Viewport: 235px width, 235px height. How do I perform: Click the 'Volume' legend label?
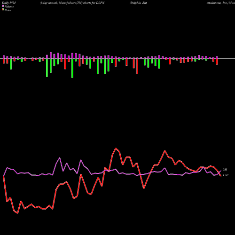(9, 7)
